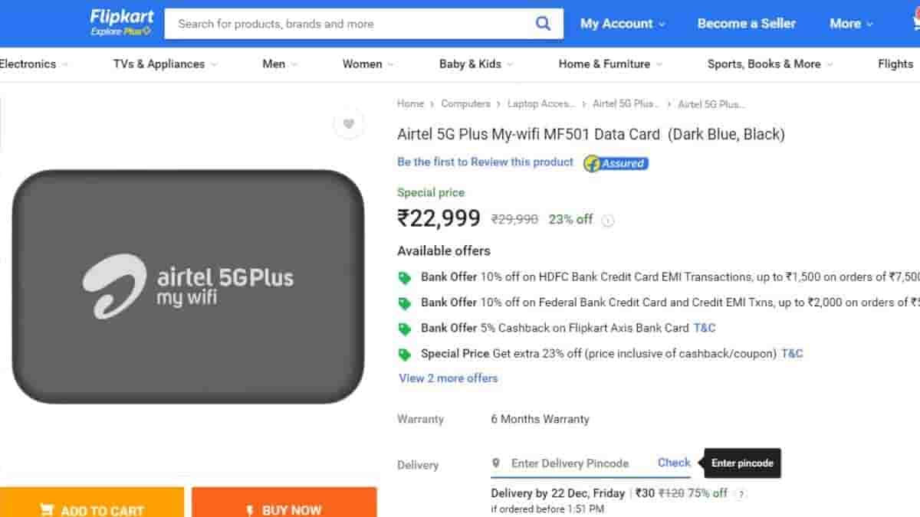Open the My Account dropdown
Image resolution: width=920 pixels, height=517 pixels.
pyautogui.click(x=623, y=24)
